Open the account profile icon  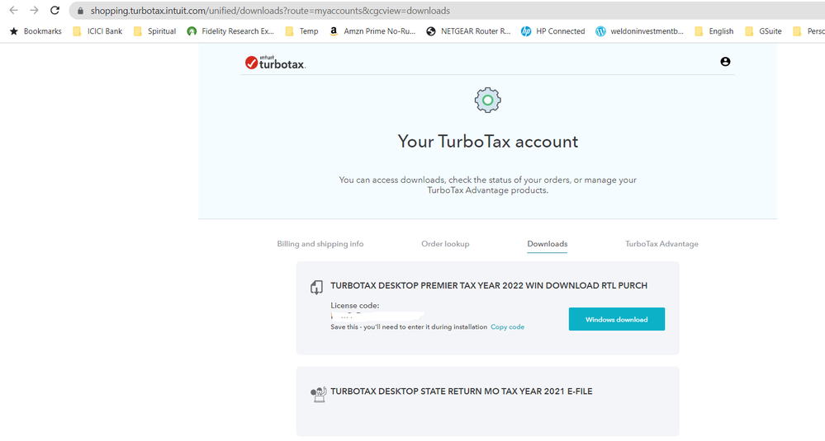pyautogui.click(x=725, y=62)
